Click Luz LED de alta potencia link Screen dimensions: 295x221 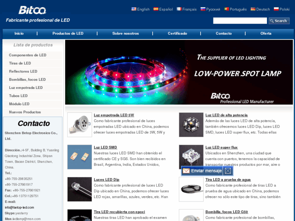coord(226,115)
